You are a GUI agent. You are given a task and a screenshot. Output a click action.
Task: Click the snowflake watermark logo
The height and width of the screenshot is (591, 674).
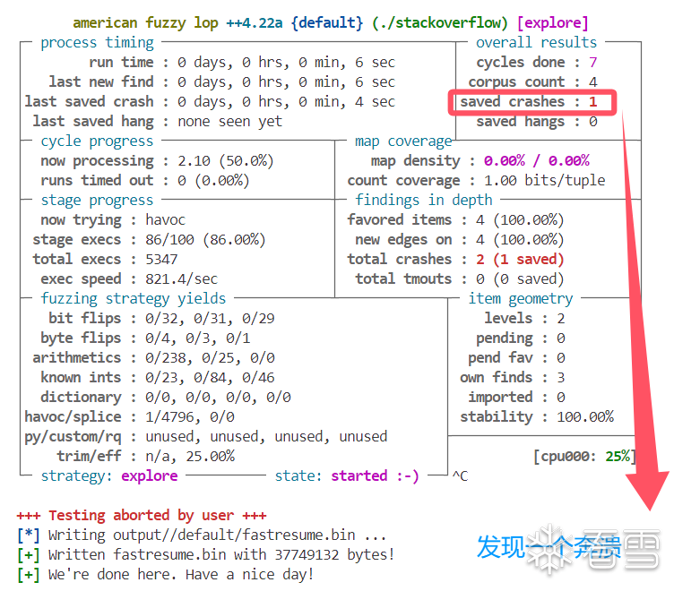pyautogui.click(x=551, y=549)
